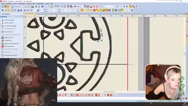Image resolution: width=188 pixels, height=106 pixels.
Task: Click the left panel entry with red square icon
Action: coord(8,46)
